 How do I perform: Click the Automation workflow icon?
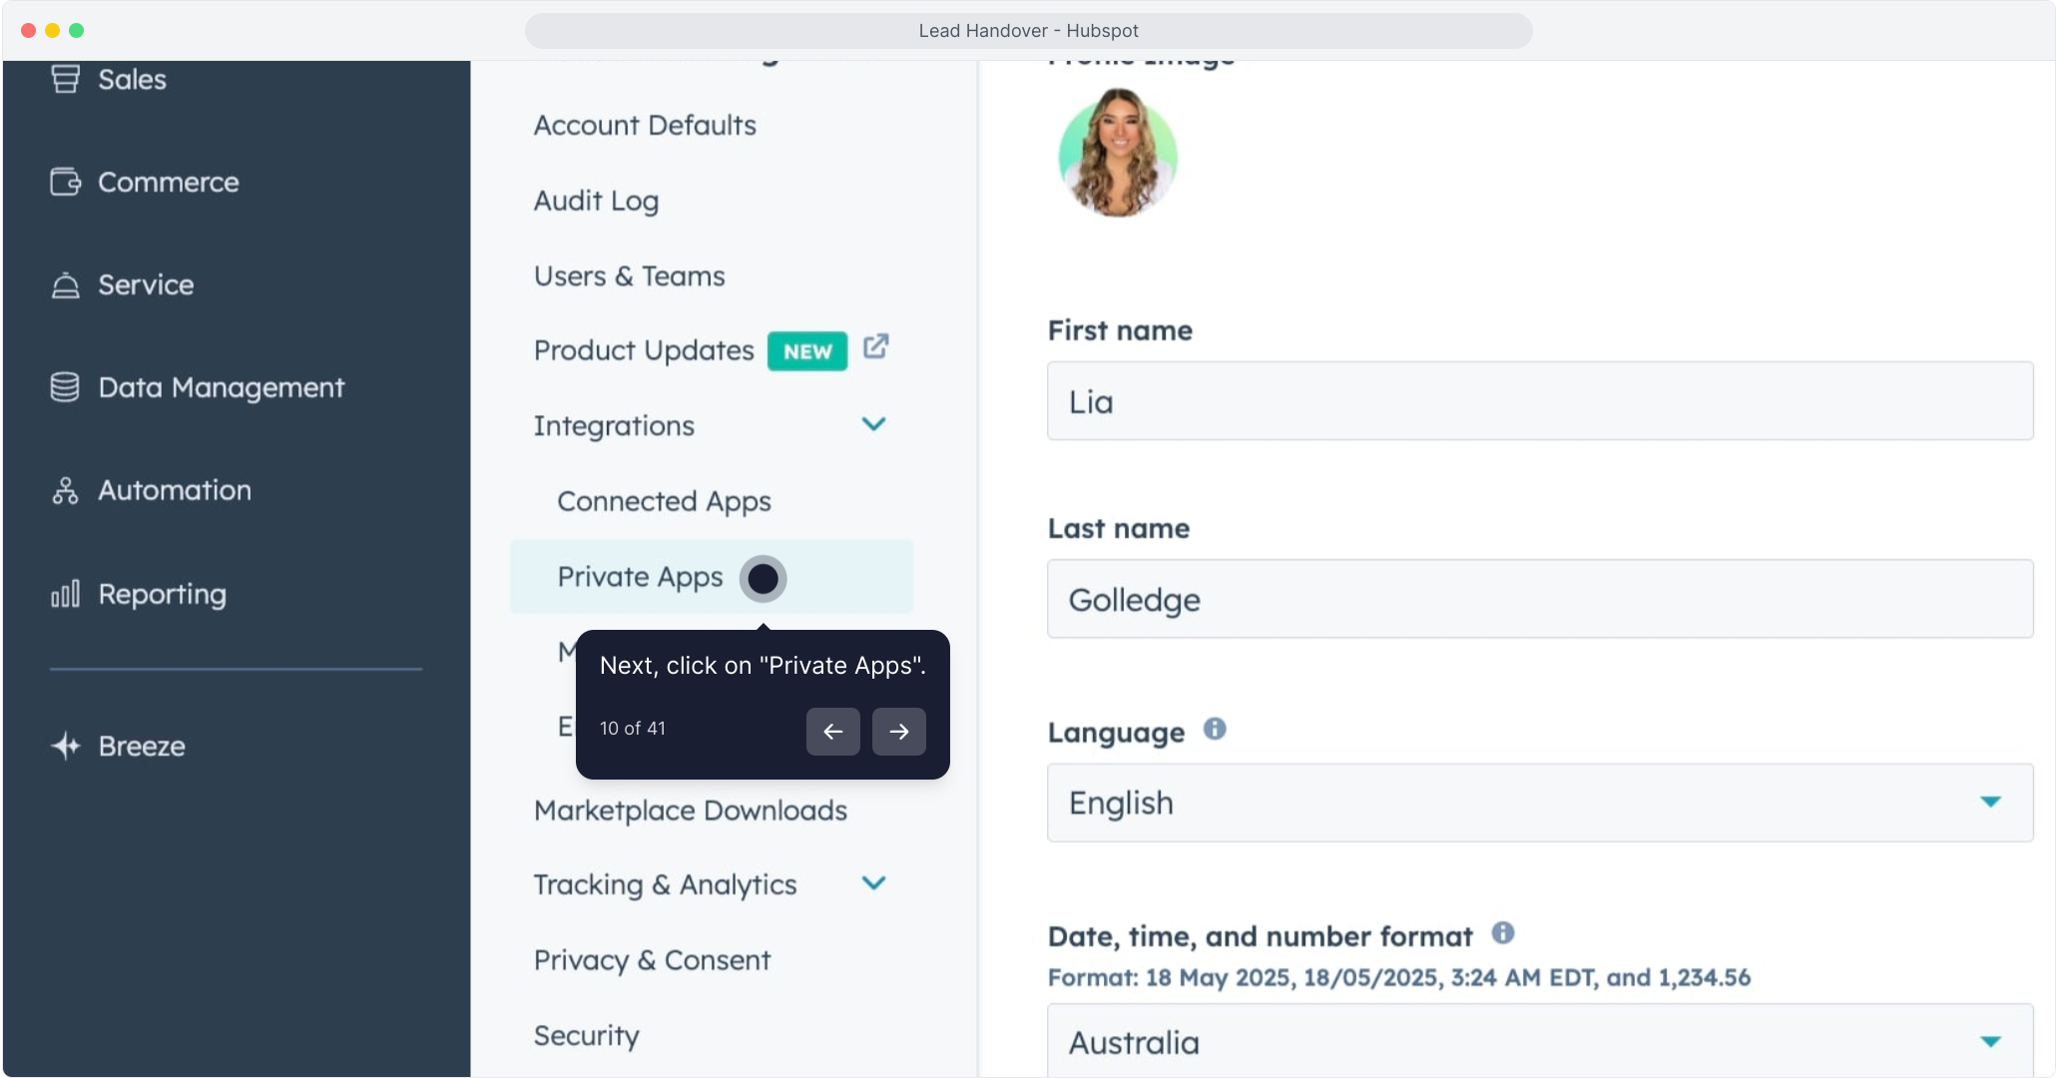tap(65, 491)
